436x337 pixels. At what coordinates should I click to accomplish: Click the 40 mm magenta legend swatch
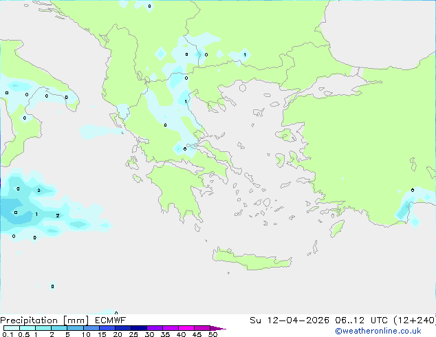[x=186, y=328]
